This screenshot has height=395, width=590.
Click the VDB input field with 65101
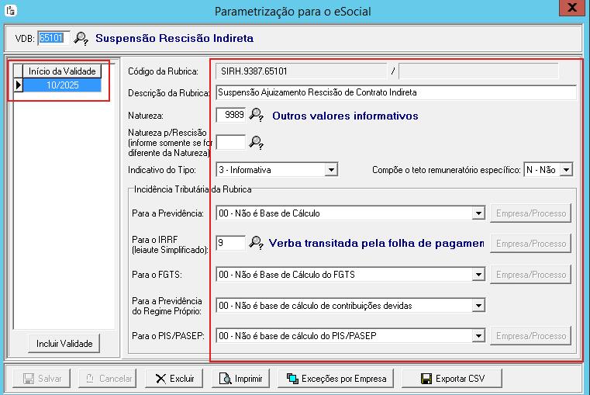[x=53, y=38]
